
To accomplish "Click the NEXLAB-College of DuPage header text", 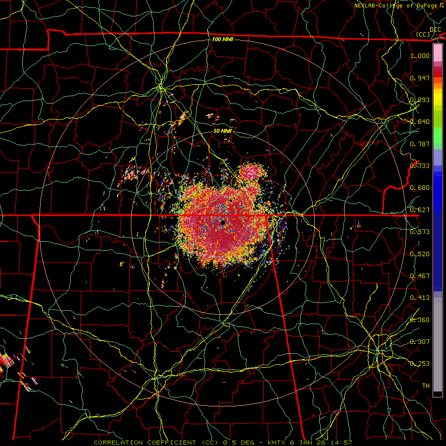I will [397, 5].
